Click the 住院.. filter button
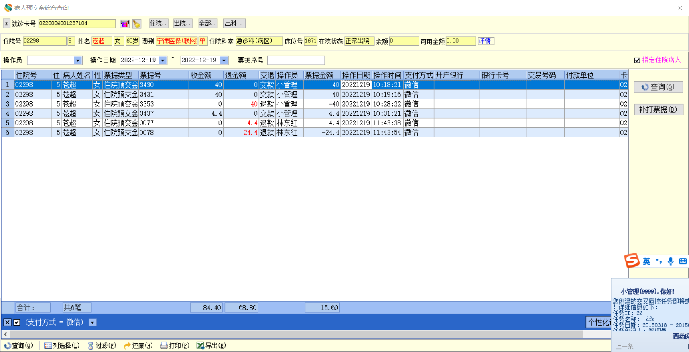The height and width of the screenshot is (352, 689). pyautogui.click(x=159, y=24)
